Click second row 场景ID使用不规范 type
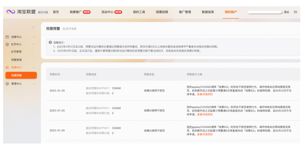 154,111
